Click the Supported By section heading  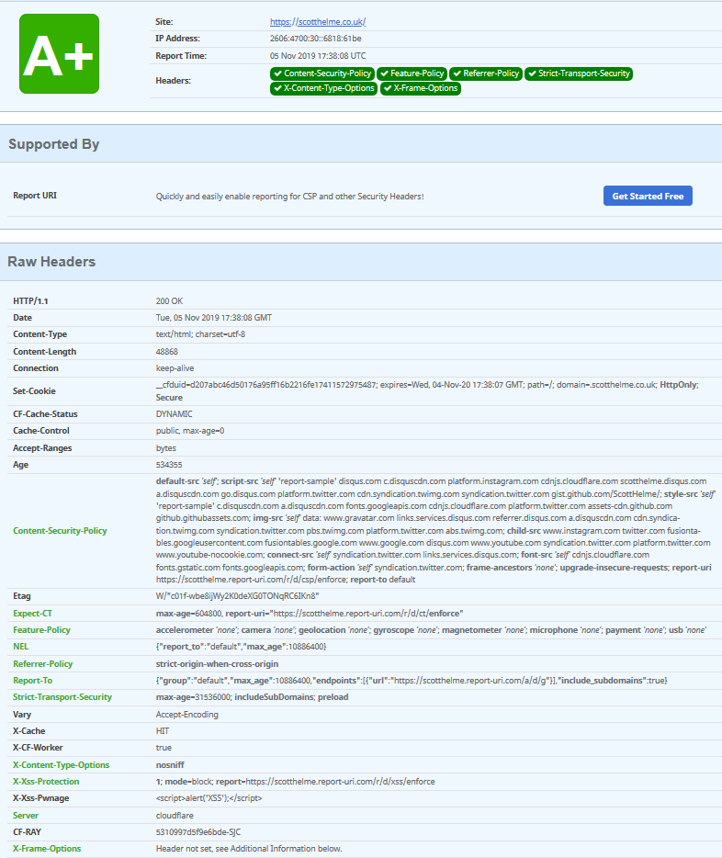pos(53,144)
